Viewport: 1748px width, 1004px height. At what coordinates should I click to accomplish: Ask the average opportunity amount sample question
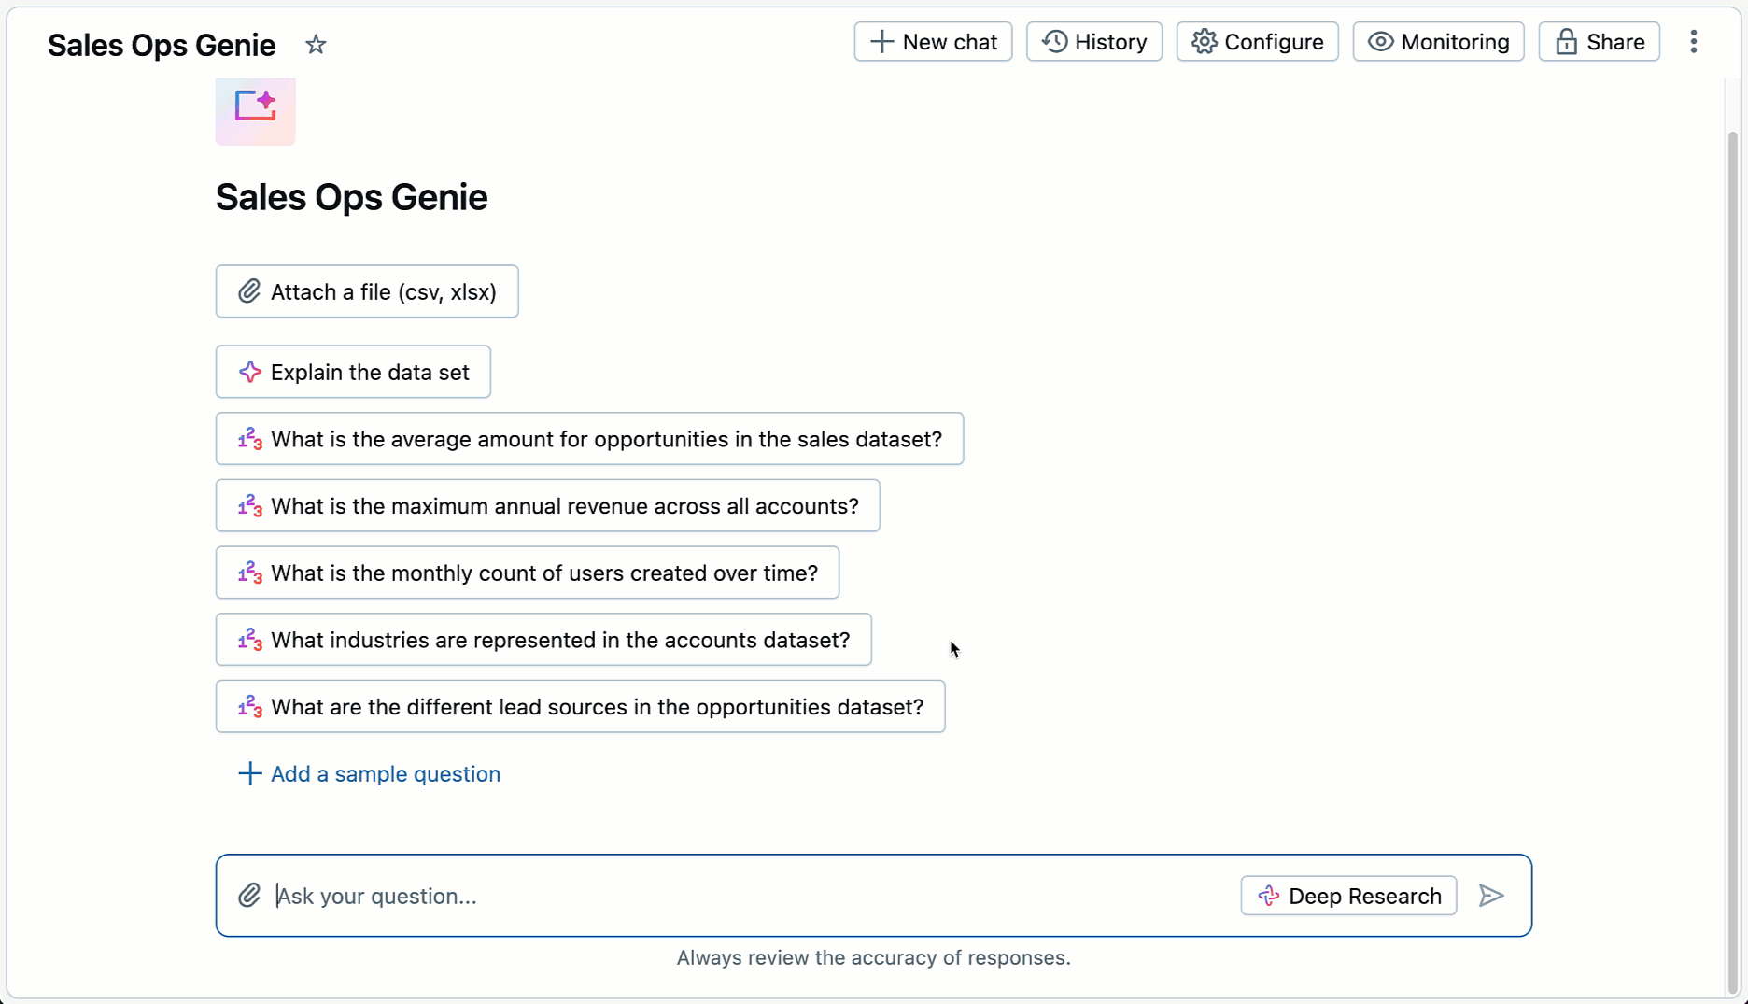(x=588, y=438)
